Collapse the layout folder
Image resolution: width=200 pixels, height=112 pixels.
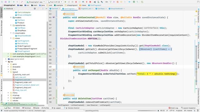tap(8, 72)
